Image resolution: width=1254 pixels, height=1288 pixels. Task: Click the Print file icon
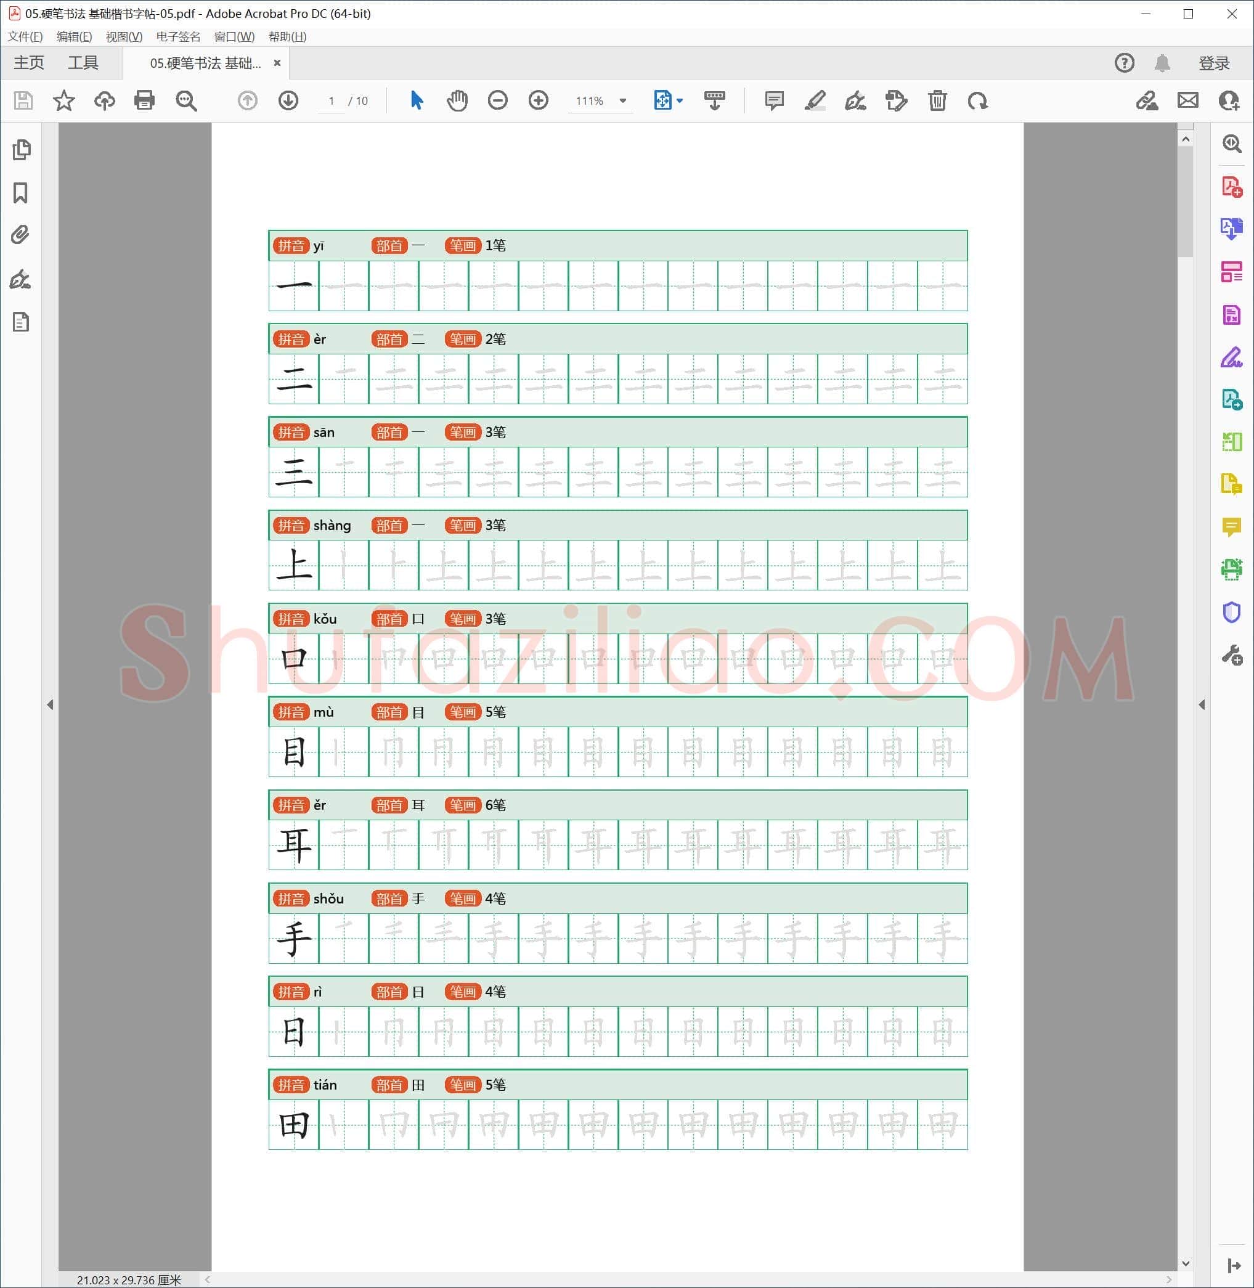(144, 101)
